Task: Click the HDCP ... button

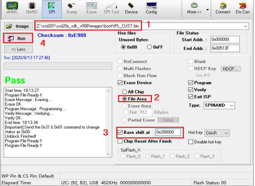Action: 230,69
